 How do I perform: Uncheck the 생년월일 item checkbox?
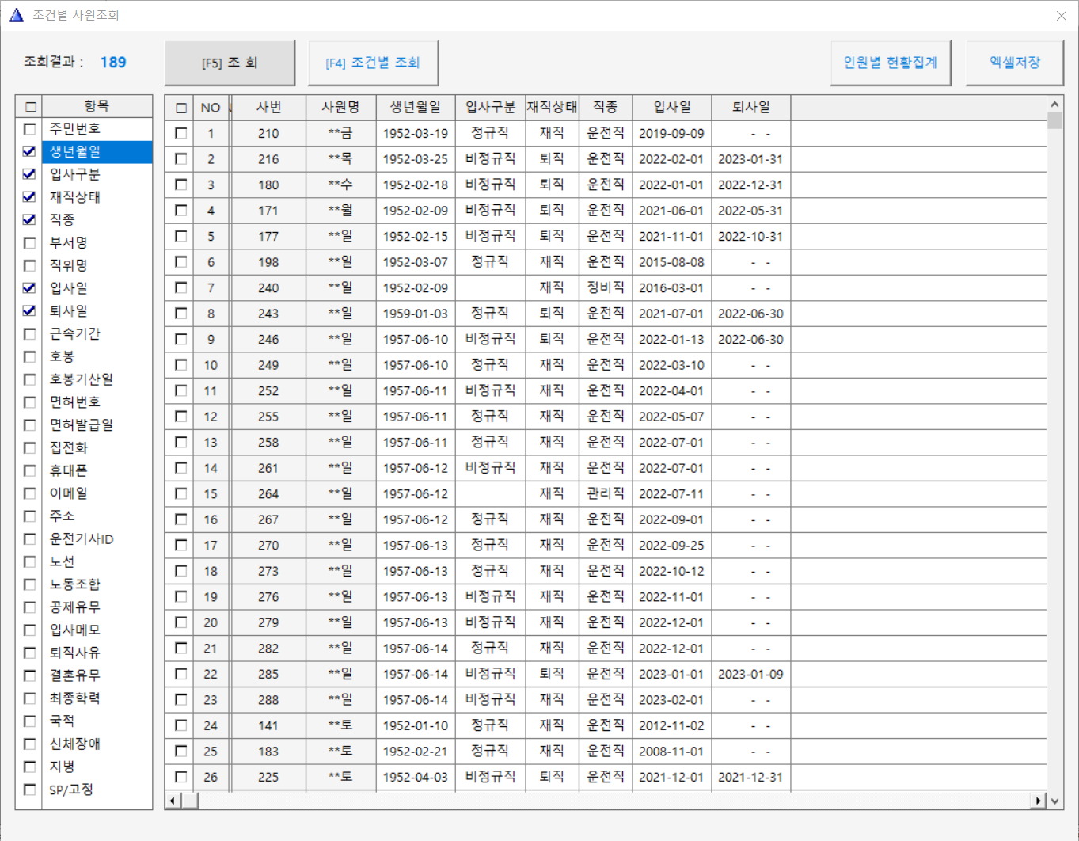(x=30, y=151)
